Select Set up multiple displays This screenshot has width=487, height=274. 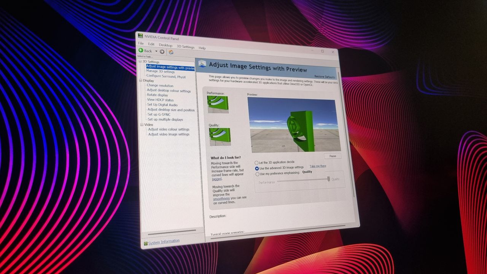pos(166,119)
